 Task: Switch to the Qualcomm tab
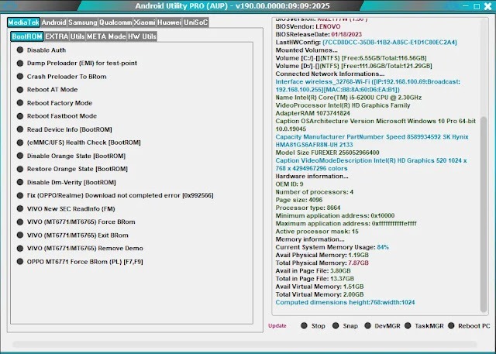pos(115,22)
